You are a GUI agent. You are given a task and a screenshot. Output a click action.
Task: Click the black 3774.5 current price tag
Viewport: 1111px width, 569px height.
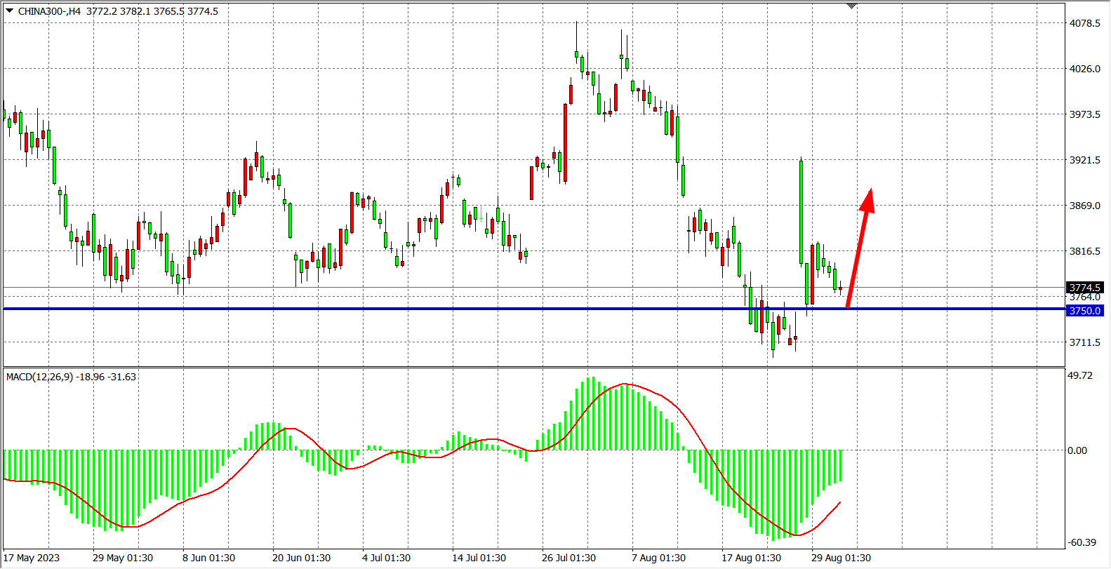pos(1084,288)
